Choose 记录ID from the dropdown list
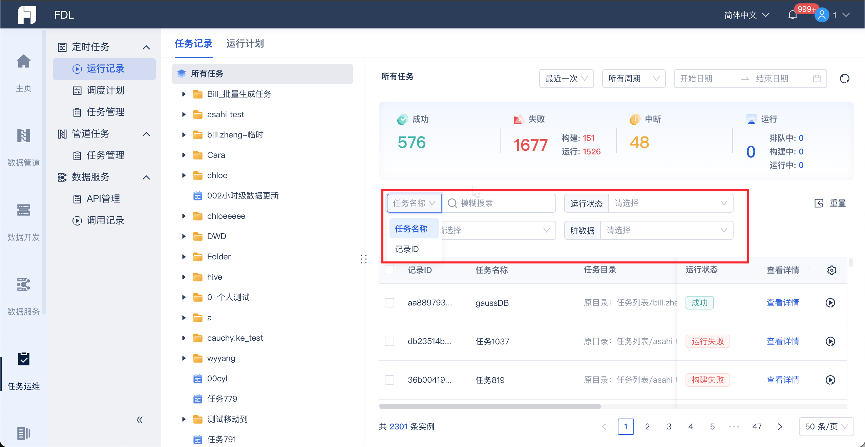Image resolution: width=865 pixels, height=447 pixels. pyautogui.click(x=407, y=249)
